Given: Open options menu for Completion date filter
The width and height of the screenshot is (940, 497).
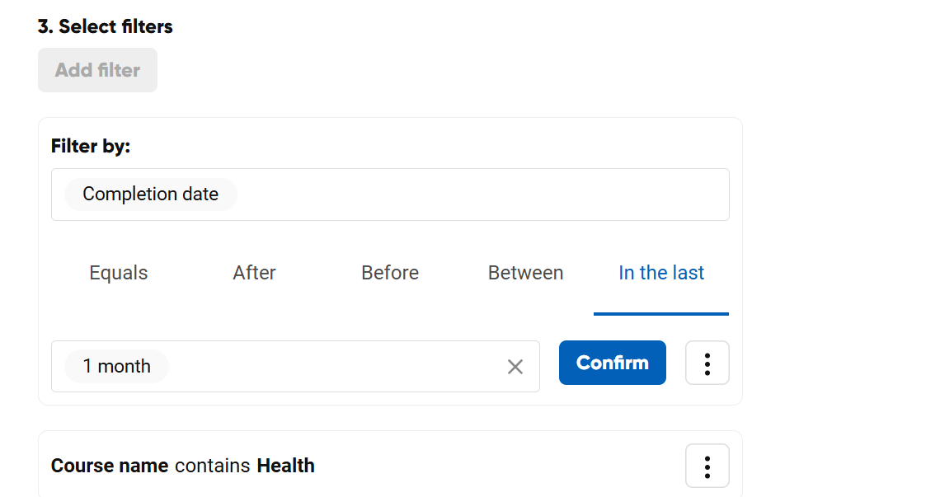Looking at the screenshot, I should click(x=707, y=363).
